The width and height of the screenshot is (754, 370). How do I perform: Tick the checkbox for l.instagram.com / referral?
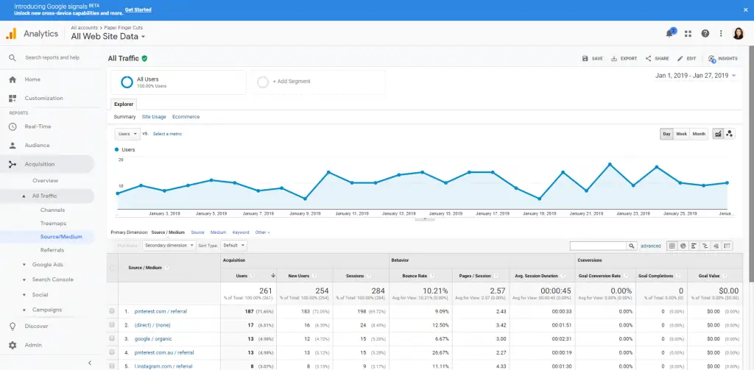point(113,366)
